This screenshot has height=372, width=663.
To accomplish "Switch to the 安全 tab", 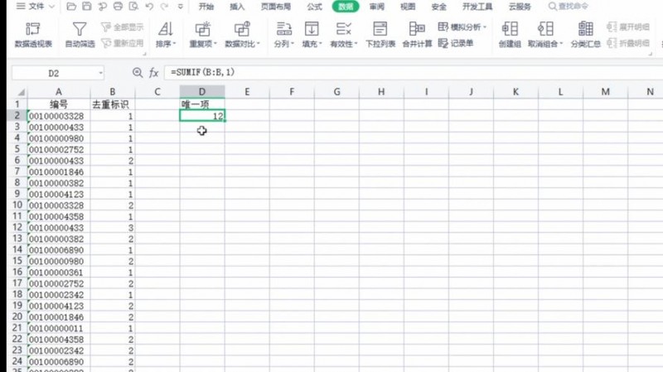I will (x=439, y=7).
